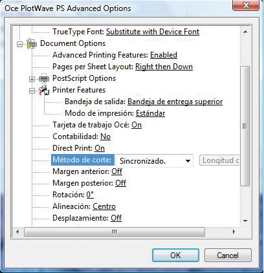264x273 pixels.
Task: Click the Document Options printer icon
Action: point(32,43)
